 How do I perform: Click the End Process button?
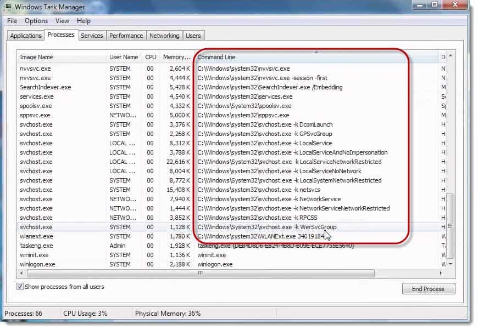pyautogui.click(x=428, y=289)
